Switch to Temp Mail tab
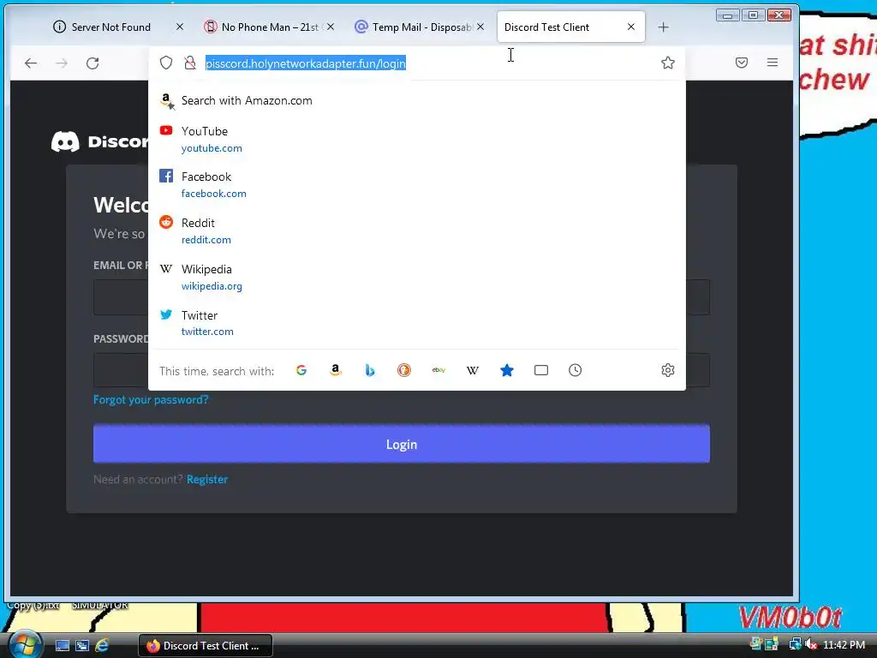 pos(421,27)
